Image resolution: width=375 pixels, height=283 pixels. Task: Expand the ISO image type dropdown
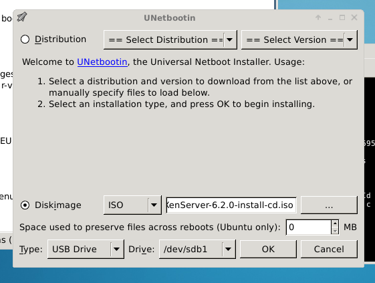(x=132, y=205)
